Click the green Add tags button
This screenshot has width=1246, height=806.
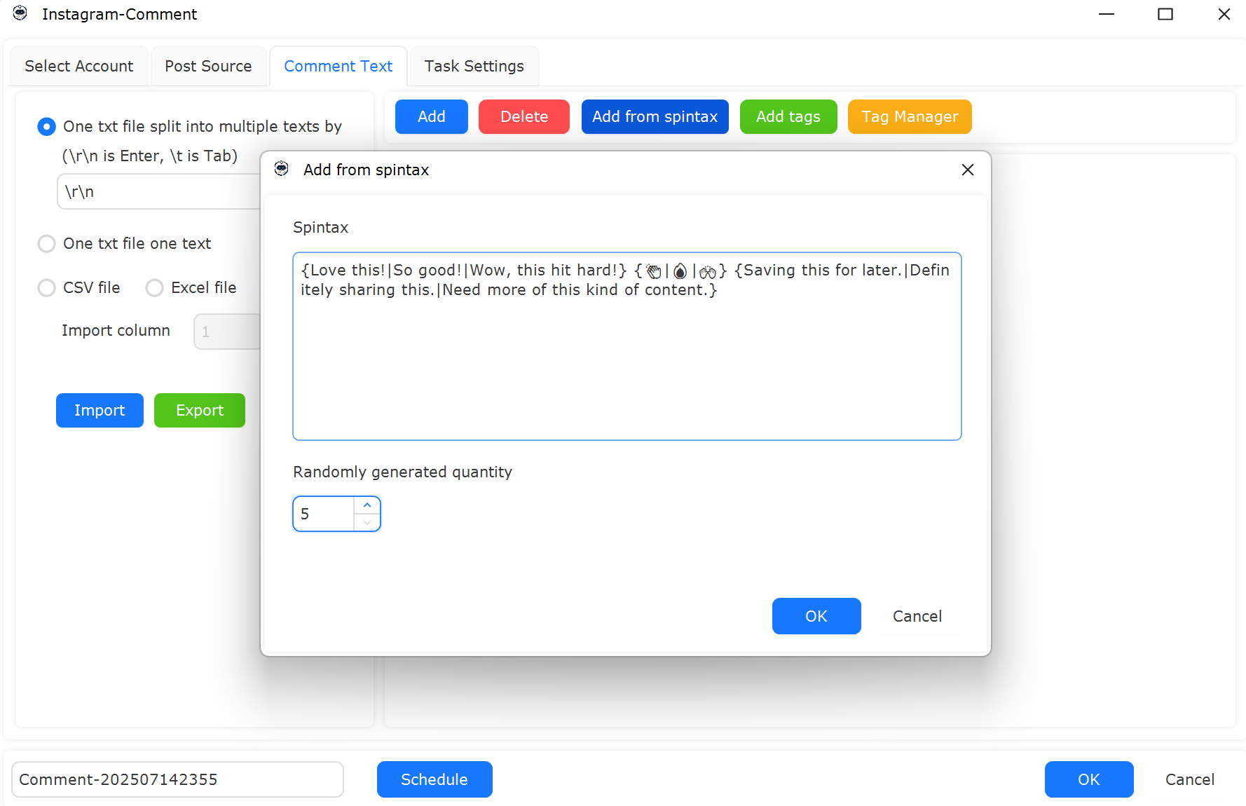coord(788,116)
